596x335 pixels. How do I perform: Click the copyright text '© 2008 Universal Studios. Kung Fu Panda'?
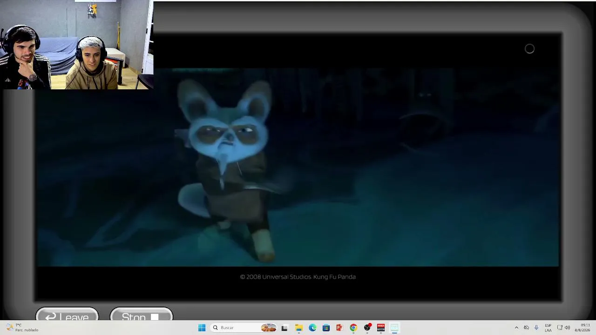(x=298, y=277)
